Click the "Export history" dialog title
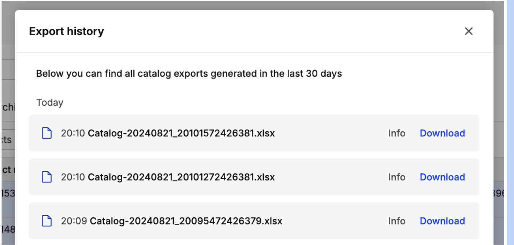The width and height of the screenshot is (514, 245). 66,31
